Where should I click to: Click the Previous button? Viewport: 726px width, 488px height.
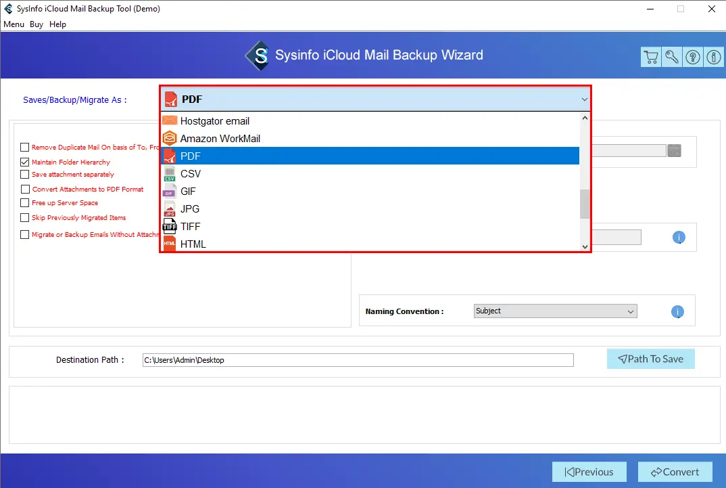click(x=589, y=472)
